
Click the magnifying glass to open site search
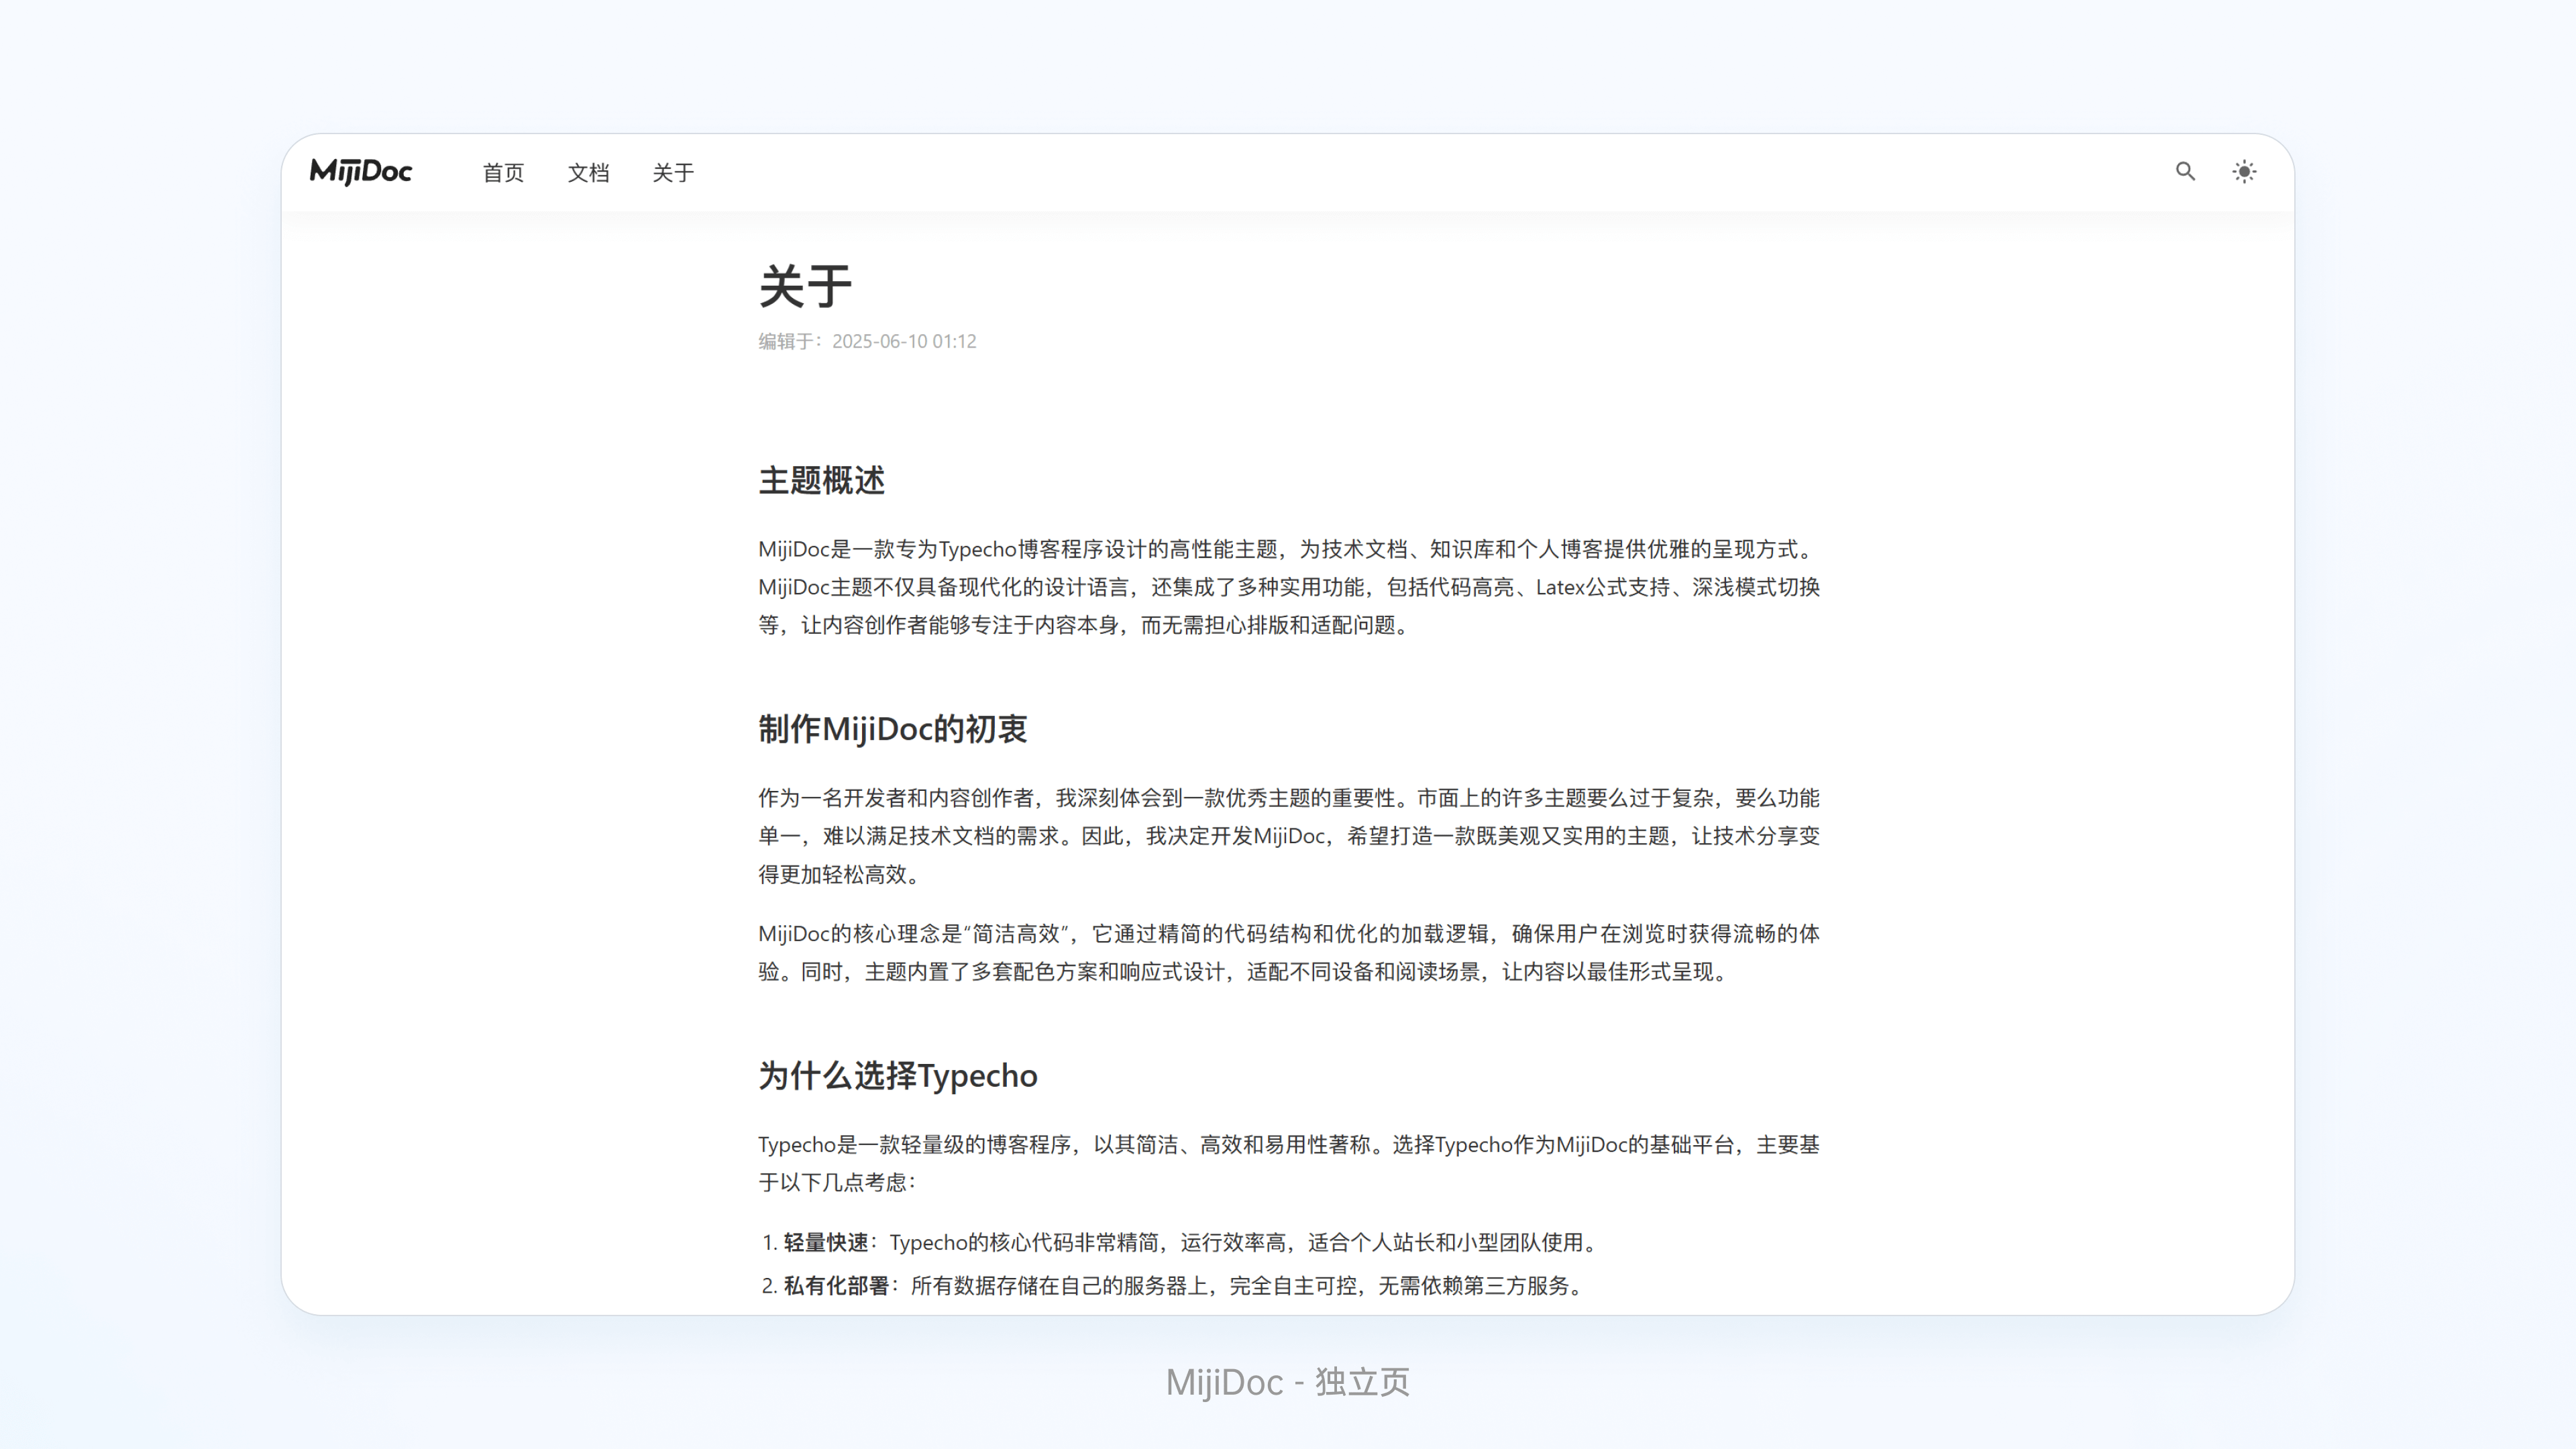2186,172
